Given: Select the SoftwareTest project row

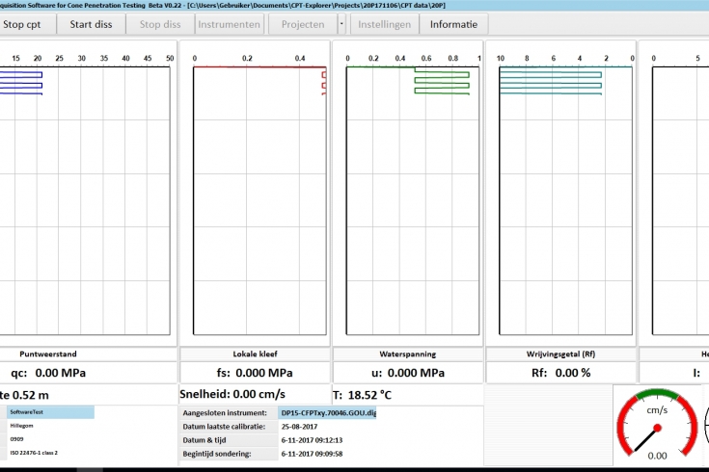Looking at the screenshot, I should (x=50, y=412).
